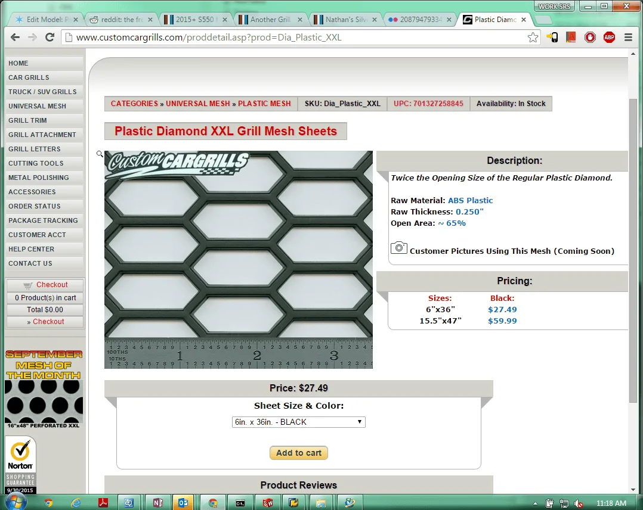Open the ABP Adblock Plus extension

[610, 38]
